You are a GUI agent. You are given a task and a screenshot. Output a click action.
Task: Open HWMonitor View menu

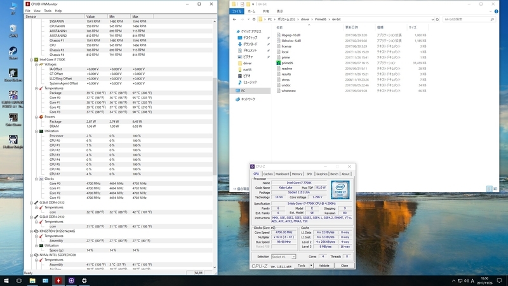pyautogui.click(x=37, y=11)
